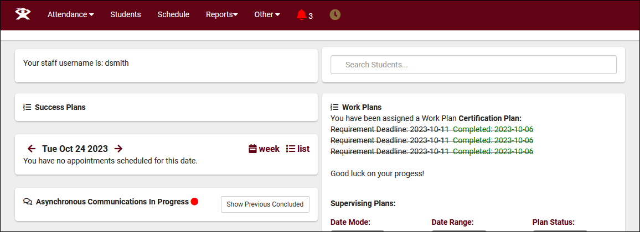Open the Reports dropdown menu
The height and width of the screenshot is (232, 640).
click(x=221, y=15)
